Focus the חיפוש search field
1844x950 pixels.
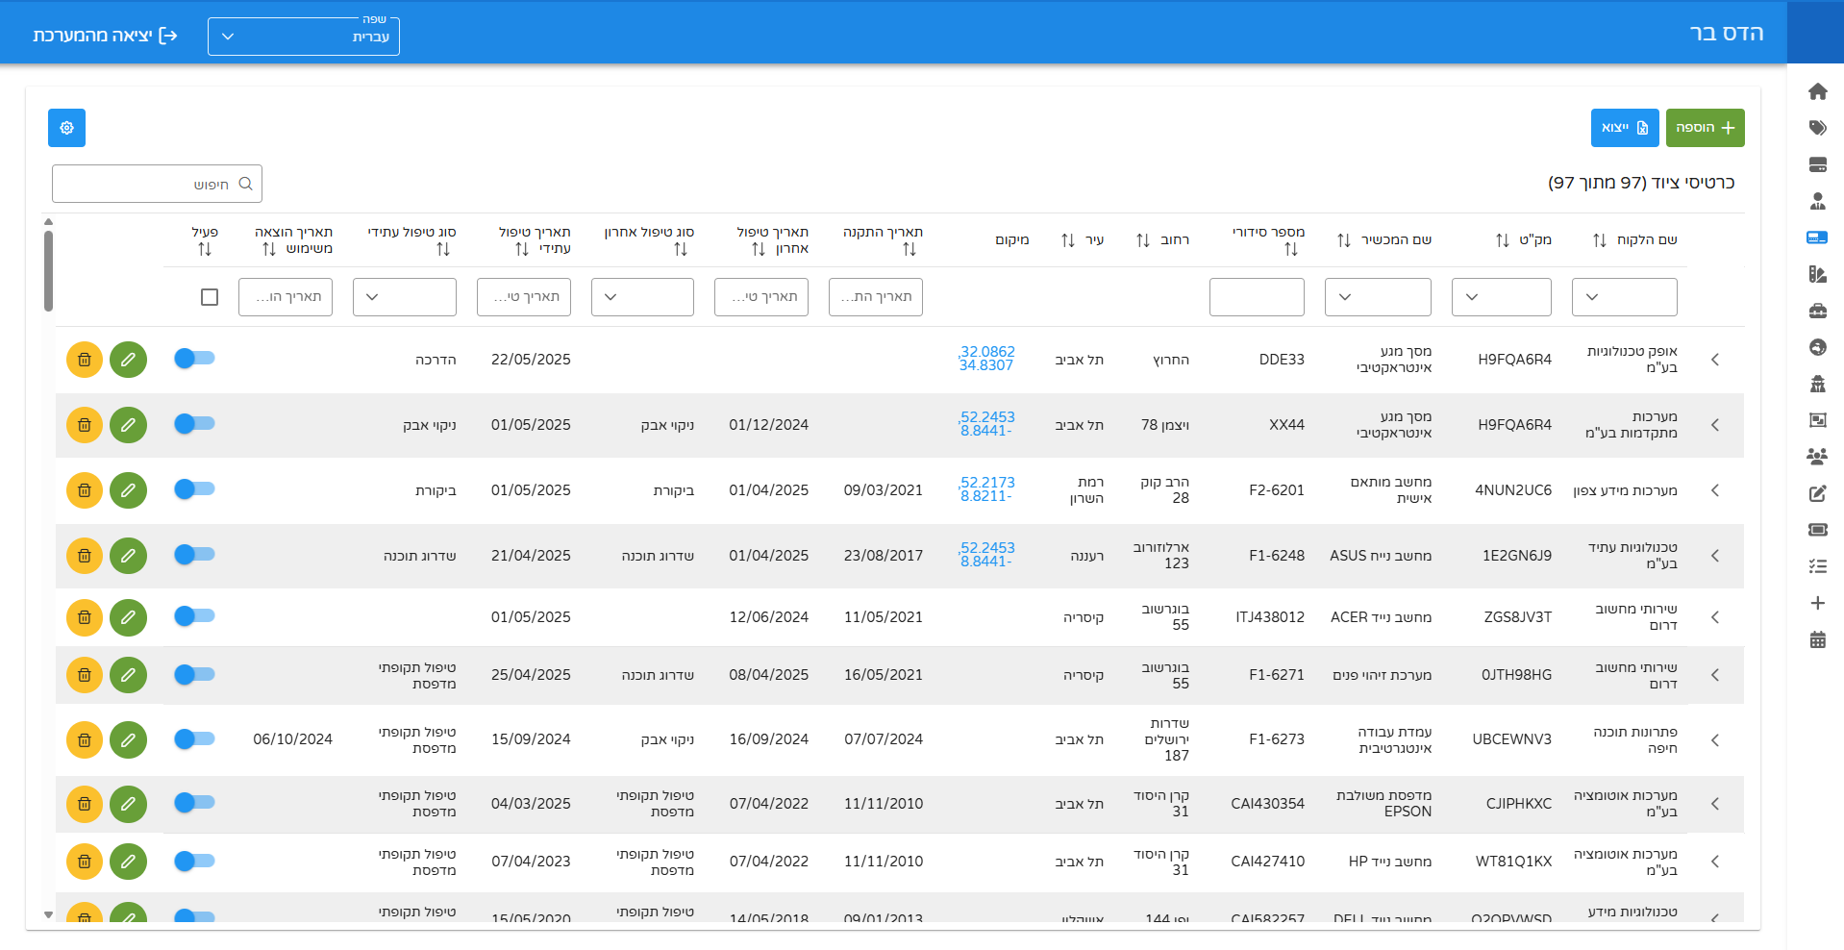(x=157, y=184)
